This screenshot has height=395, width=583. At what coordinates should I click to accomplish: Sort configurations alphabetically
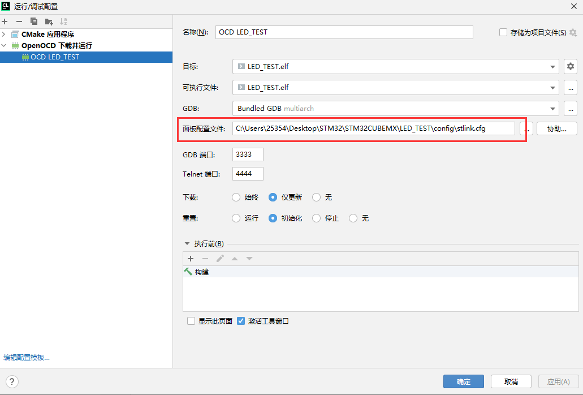click(x=63, y=22)
